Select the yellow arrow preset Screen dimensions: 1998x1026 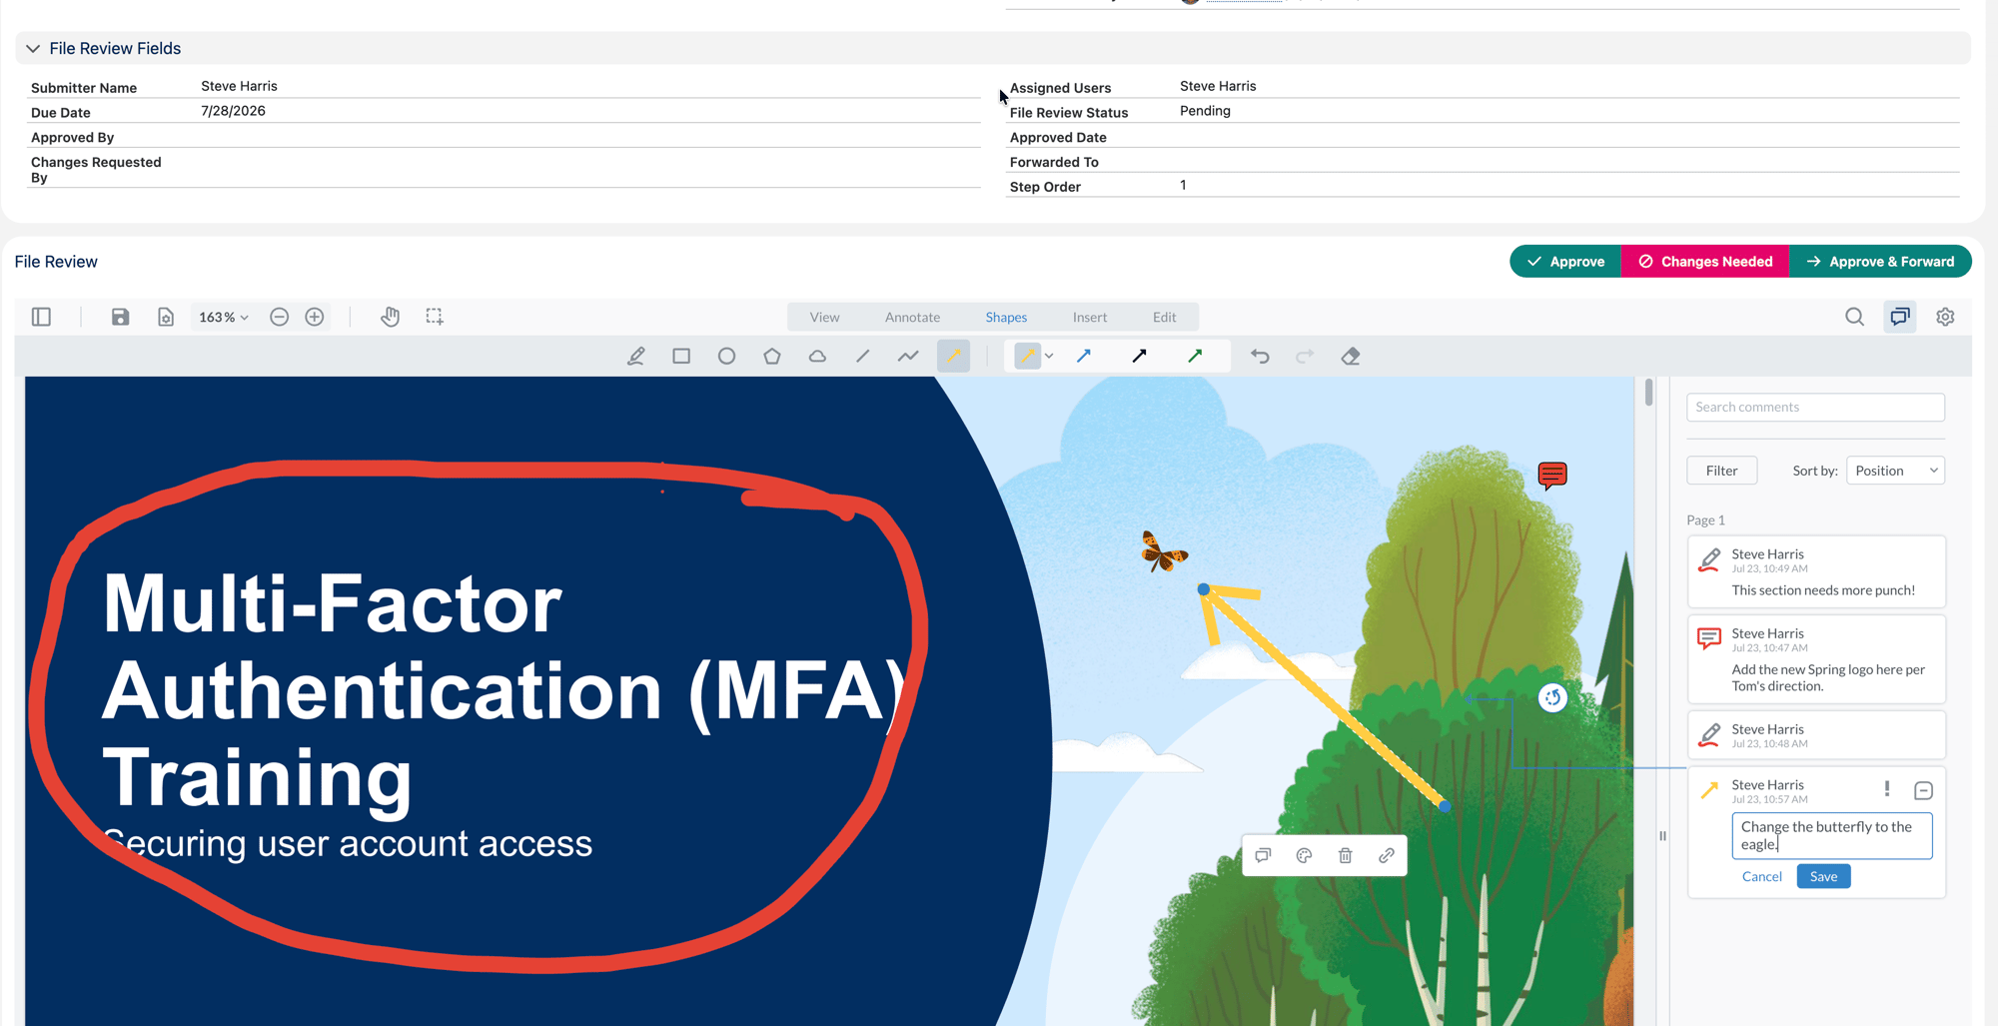click(1027, 356)
